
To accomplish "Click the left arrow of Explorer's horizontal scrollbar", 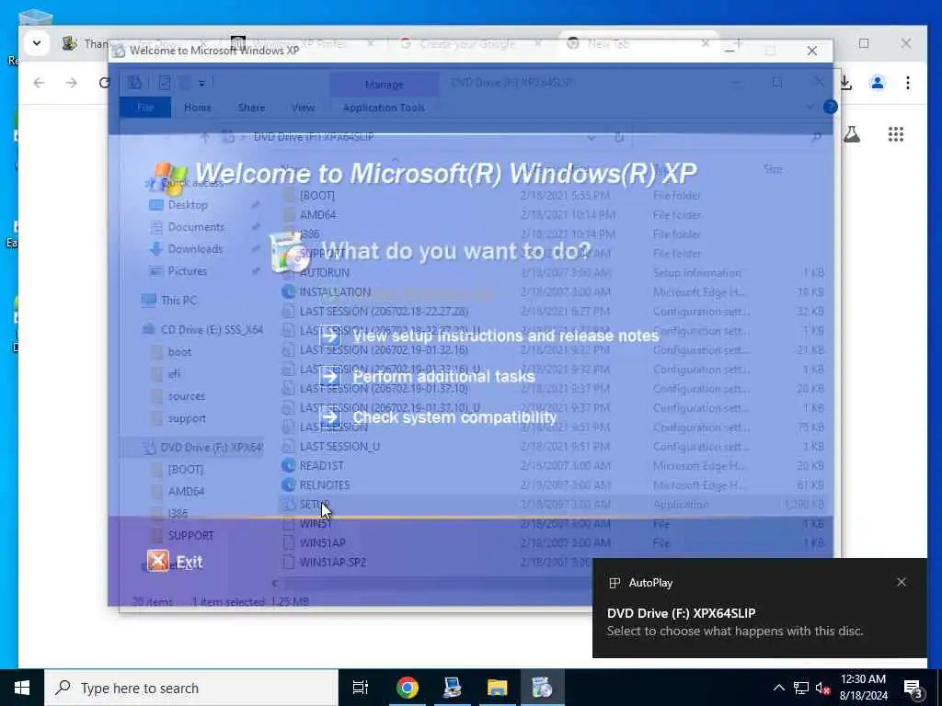I will coord(274,583).
